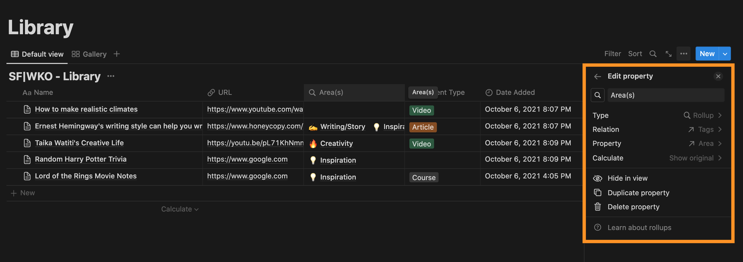Go back using the Edit property arrow

coord(598,76)
